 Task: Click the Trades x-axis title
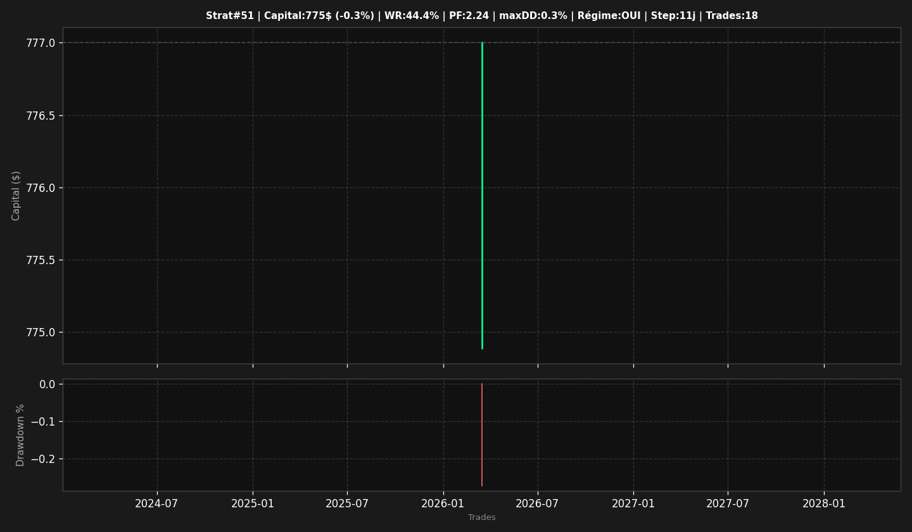point(481,517)
